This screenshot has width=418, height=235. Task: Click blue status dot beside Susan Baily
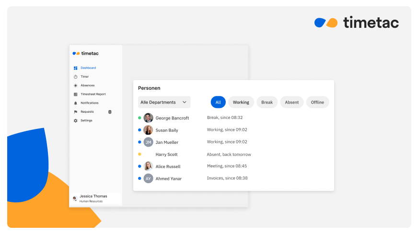point(139,130)
